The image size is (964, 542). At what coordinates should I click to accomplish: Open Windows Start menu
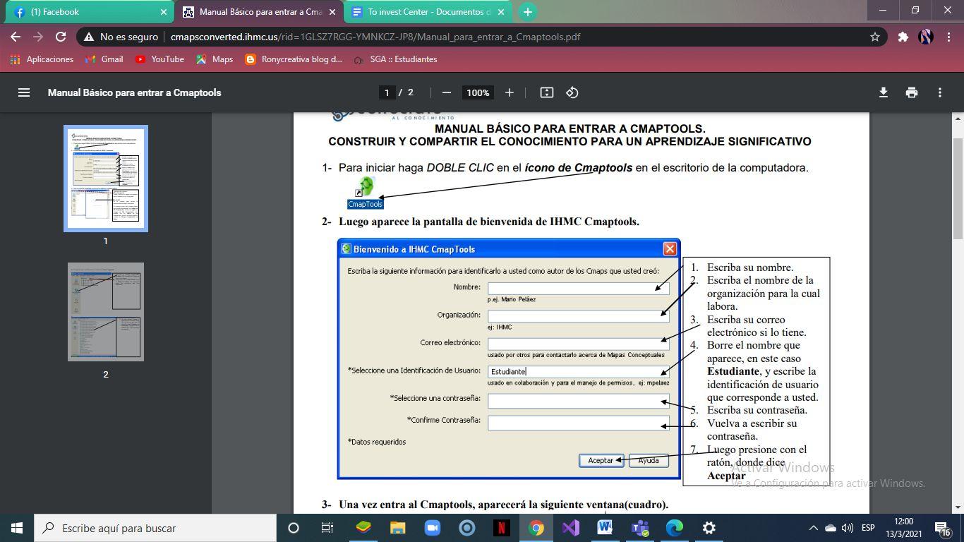coord(16,528)
